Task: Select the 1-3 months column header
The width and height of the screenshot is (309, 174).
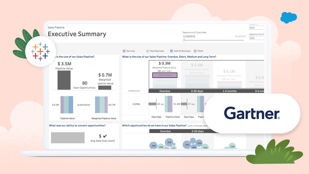Action: pos(229,91)
